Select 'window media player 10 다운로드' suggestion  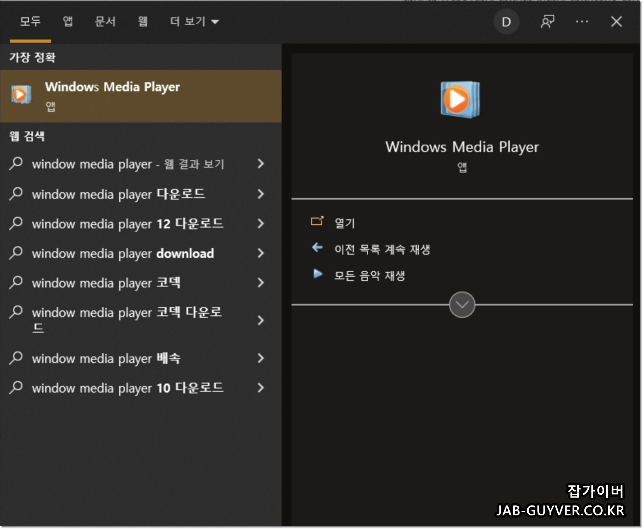point(128,388)
